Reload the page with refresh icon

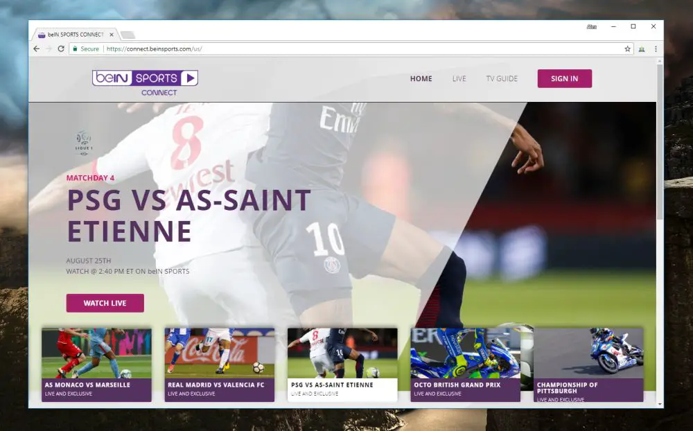[x=61, y=49]
